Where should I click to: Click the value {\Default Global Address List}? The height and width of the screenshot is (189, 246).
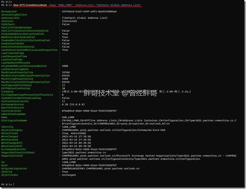84,18
